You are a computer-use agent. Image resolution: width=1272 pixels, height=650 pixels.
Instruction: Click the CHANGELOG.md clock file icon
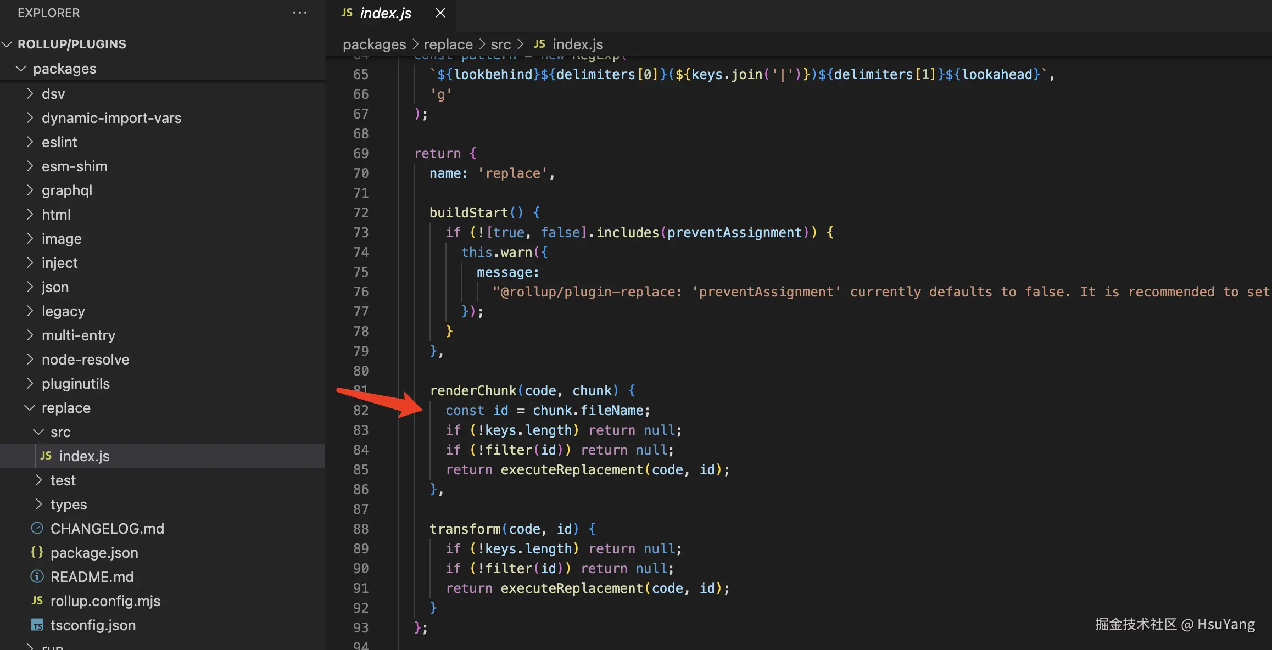coord(37,528)
